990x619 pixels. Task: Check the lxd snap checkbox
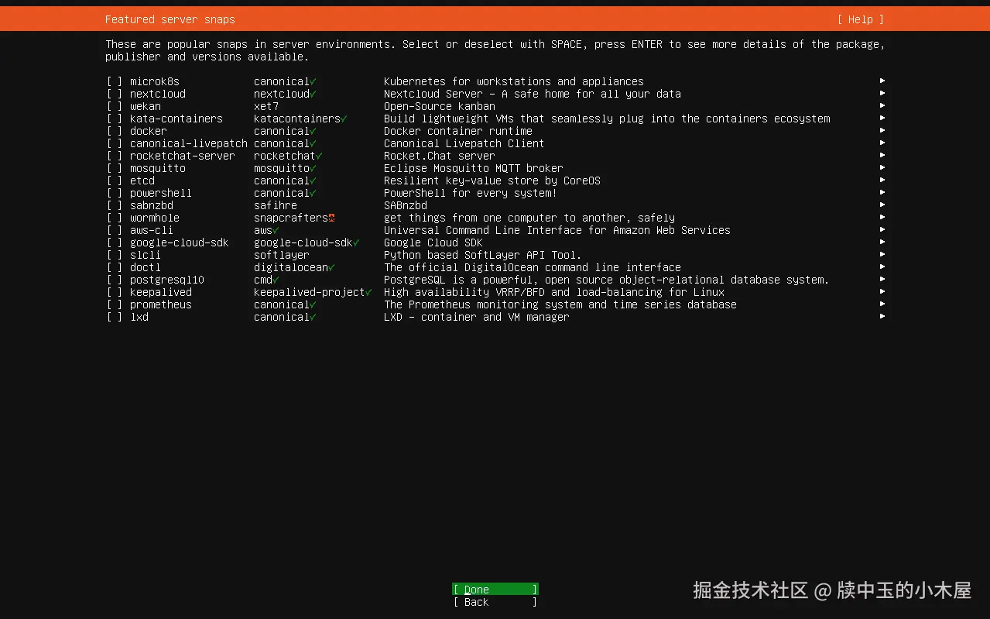click(x=115, y=317)
